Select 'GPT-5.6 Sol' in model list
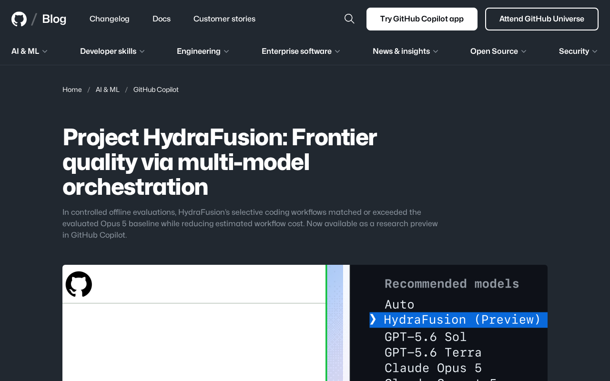 tap(426, 337)
